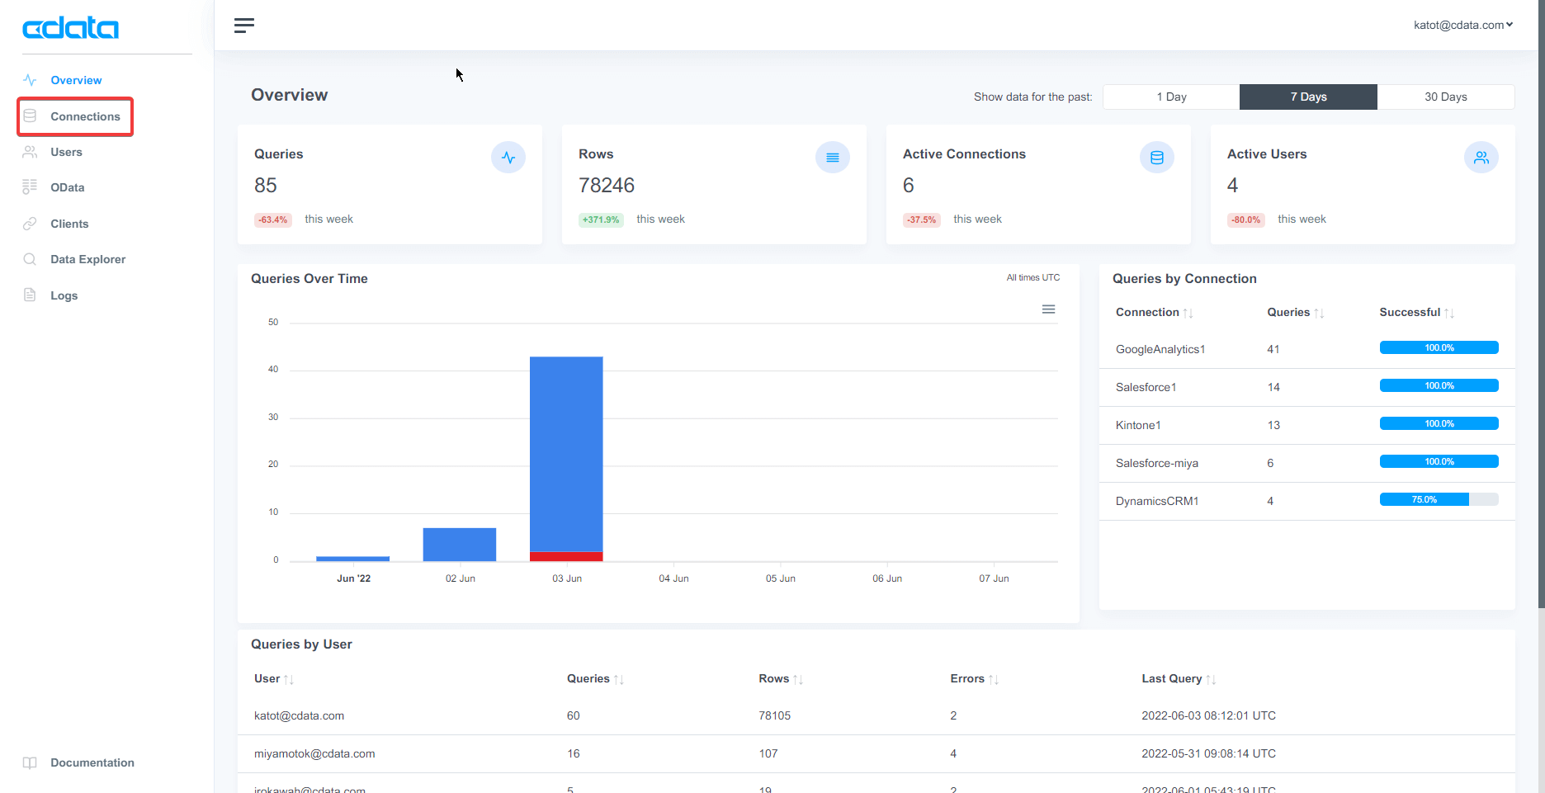This screenshot has width=1545, height=793.
Task: Open the chart options menu icon
Action: click(x=1048, y=309)
